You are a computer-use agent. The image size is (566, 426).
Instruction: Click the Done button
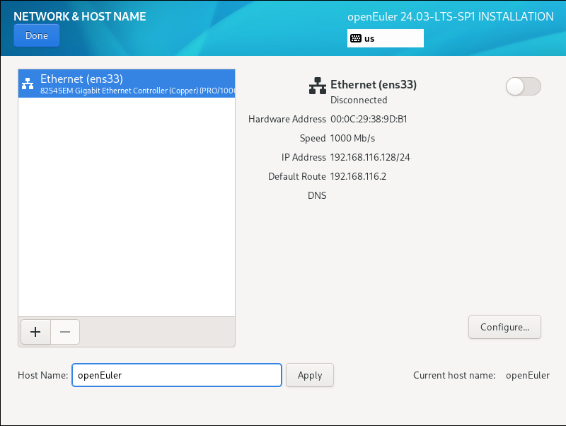tap(37, 35)
